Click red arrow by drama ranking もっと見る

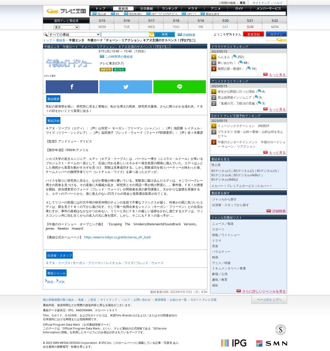coord(265,74)
